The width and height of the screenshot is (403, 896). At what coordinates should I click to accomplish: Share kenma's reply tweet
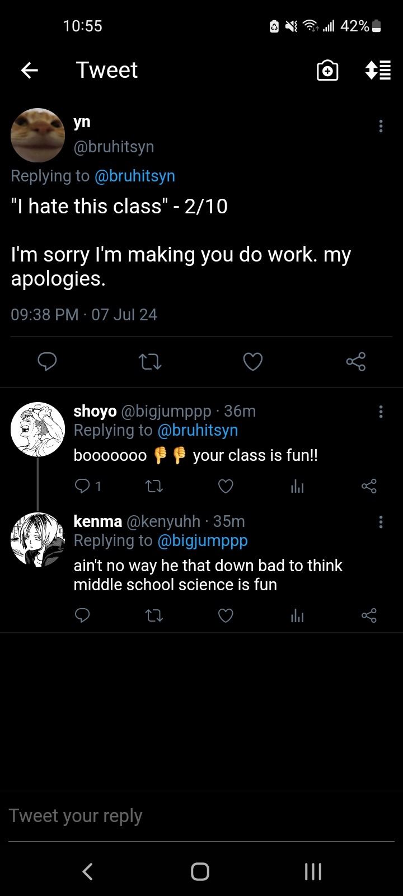pyautogui.click(x=369, y=616)
